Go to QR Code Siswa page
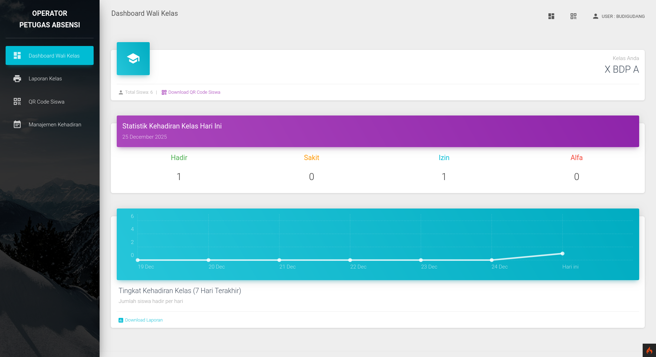This screenshot has width=656, height=357. [46, 102]
